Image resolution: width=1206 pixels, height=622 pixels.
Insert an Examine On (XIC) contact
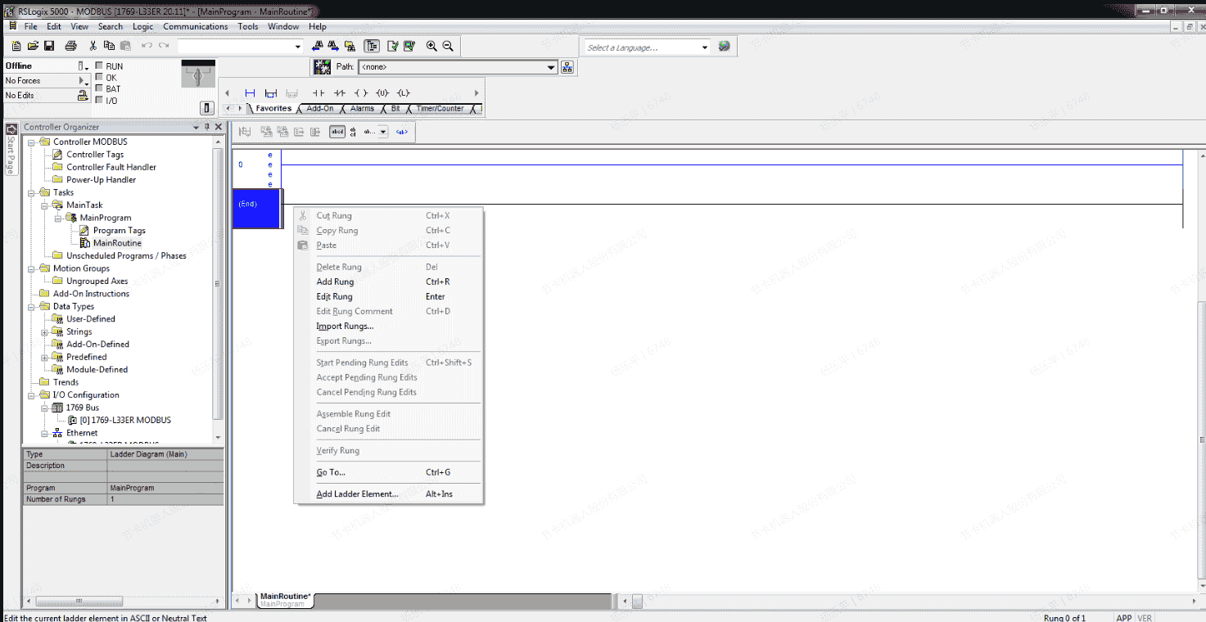318,93
